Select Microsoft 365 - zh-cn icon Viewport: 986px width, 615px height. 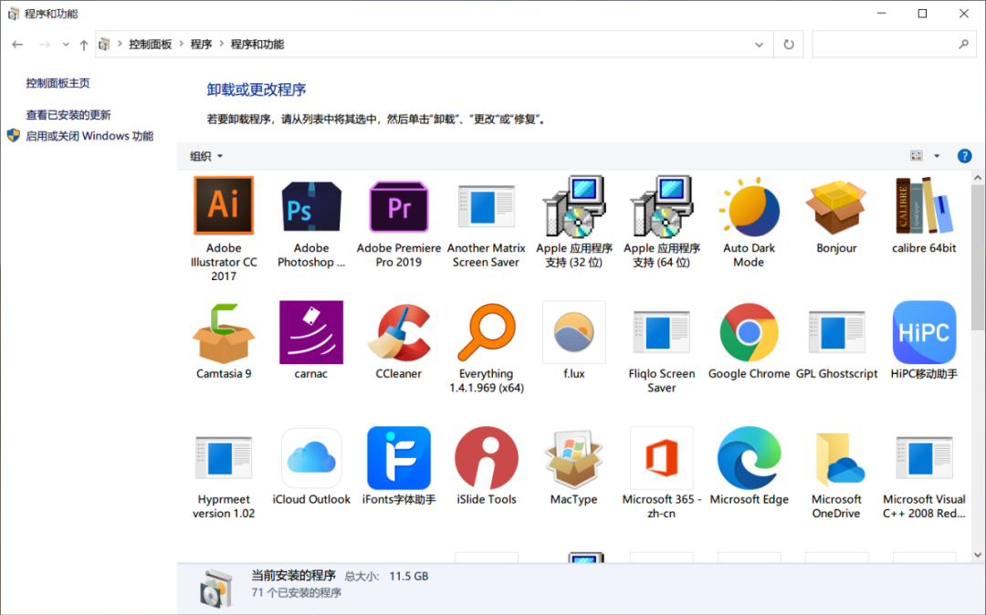click(x=662, y=458)
